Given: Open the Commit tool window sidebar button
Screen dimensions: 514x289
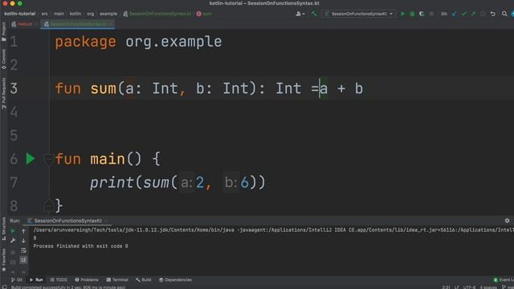Looking at the screenshot, I should click(3, 59).
